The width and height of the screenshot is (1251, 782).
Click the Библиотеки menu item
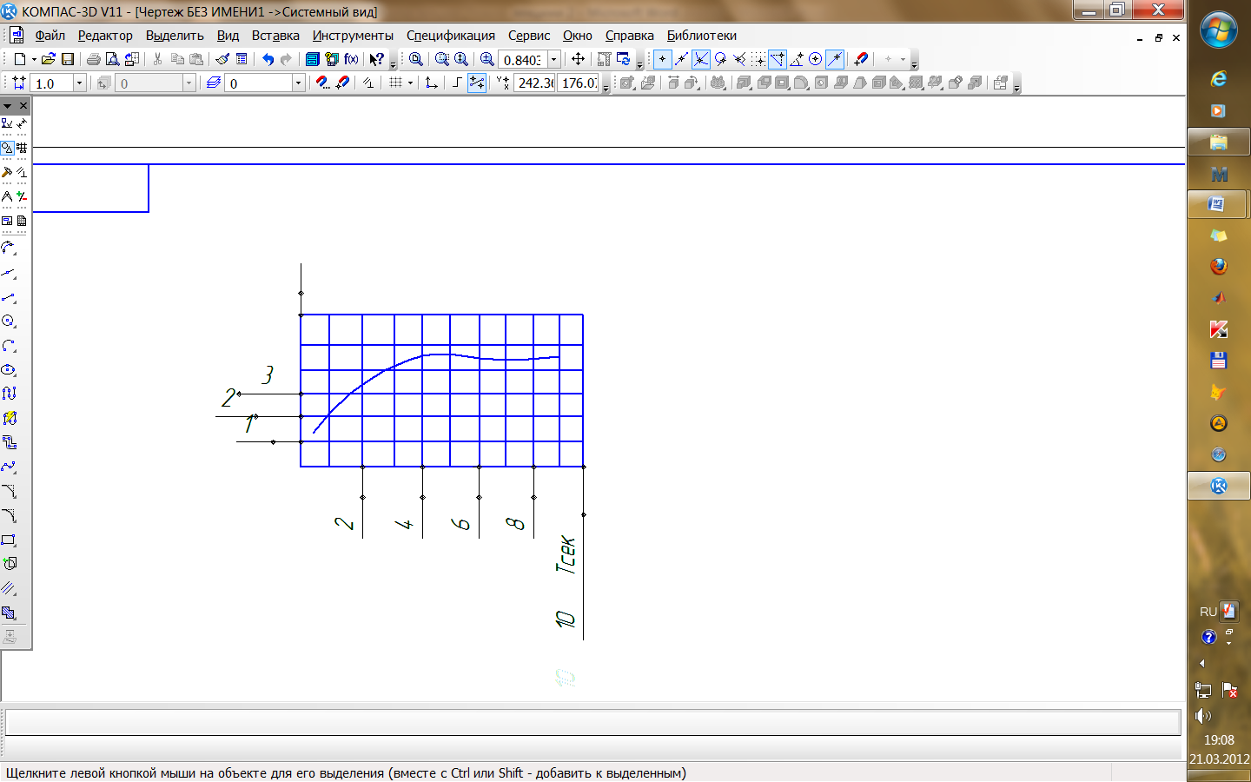pyautogui.click(x=701, y=36)
